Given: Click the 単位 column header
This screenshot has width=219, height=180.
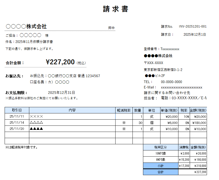Looking at the screenshot, I should coord(152,110).
